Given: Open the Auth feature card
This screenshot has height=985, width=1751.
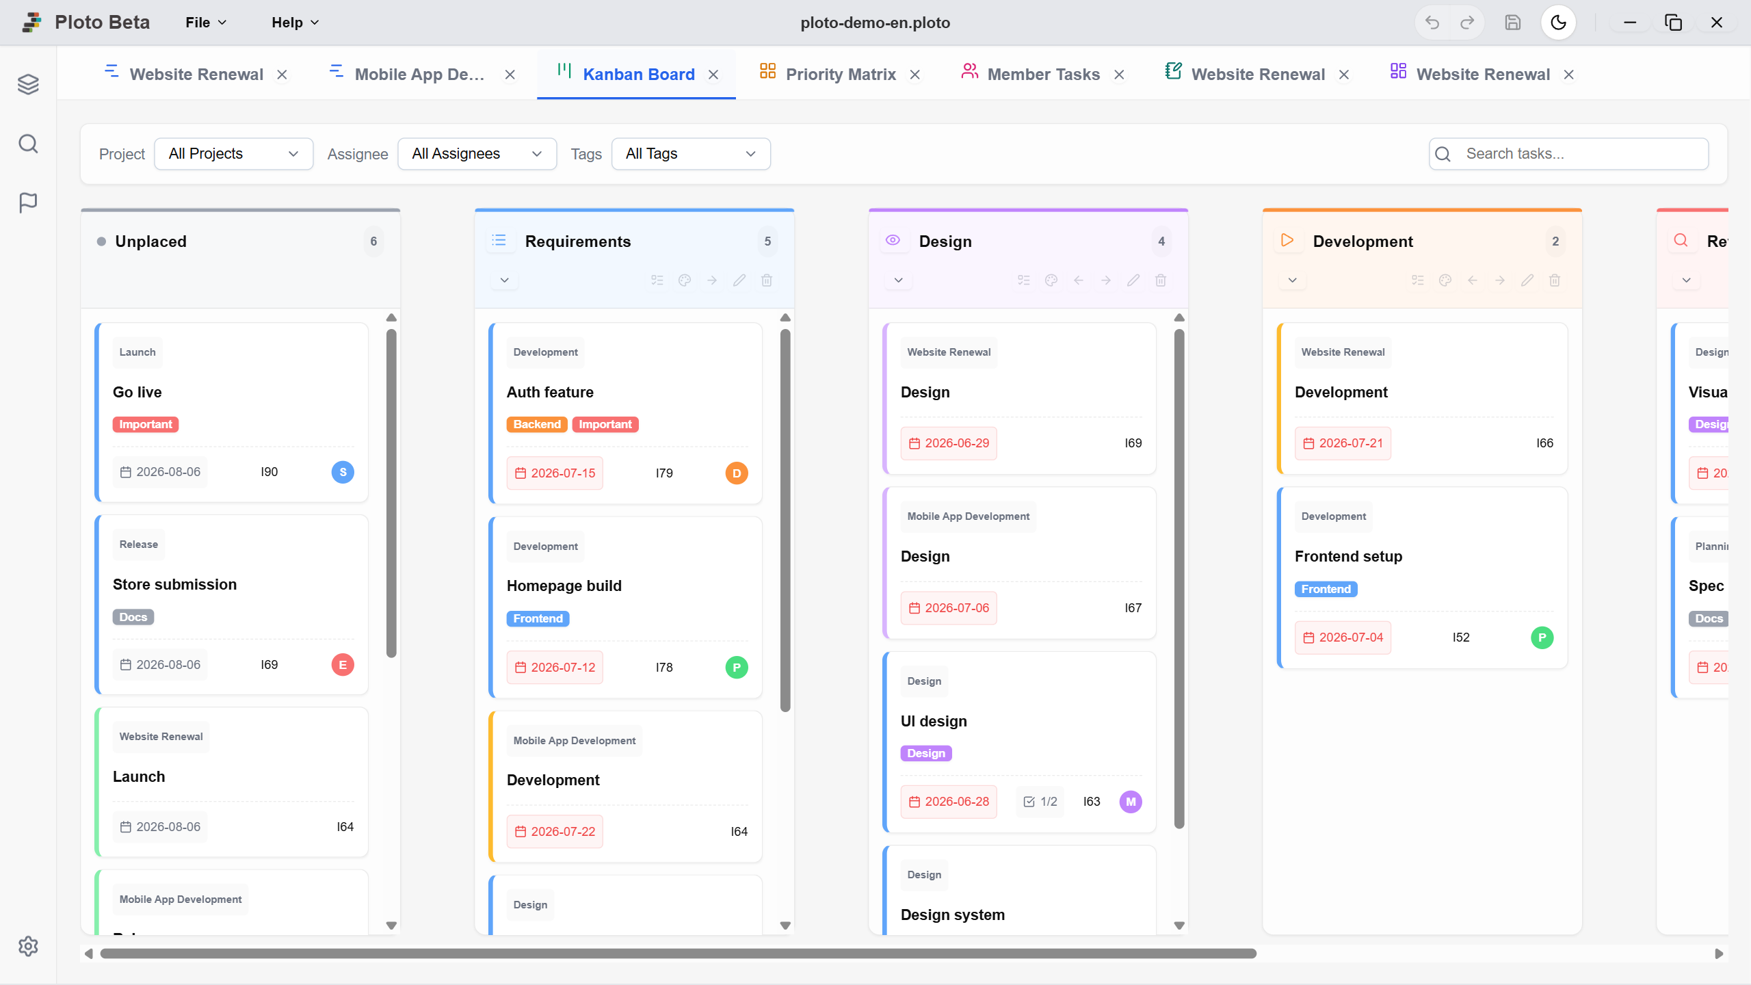Looking at the screenshot, I should (626, 413).
